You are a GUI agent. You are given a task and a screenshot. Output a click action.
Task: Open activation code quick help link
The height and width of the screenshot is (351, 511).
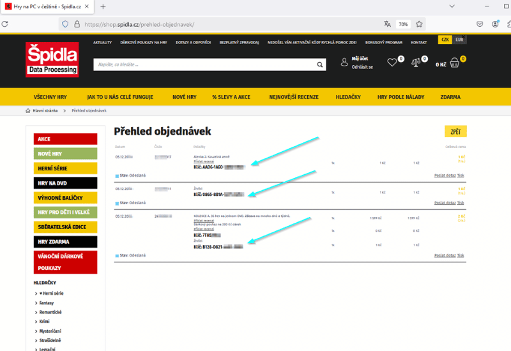point(312,42)
